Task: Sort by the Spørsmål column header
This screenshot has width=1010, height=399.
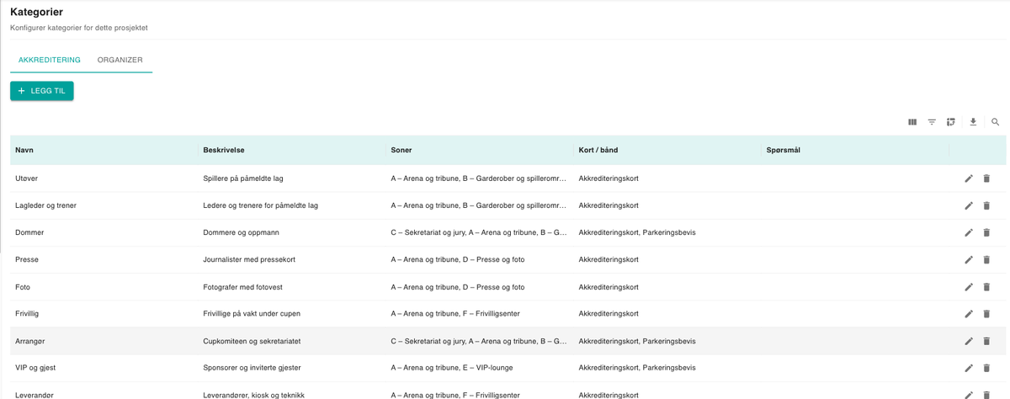Action: point(784,150)
